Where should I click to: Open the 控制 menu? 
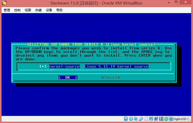17,10
